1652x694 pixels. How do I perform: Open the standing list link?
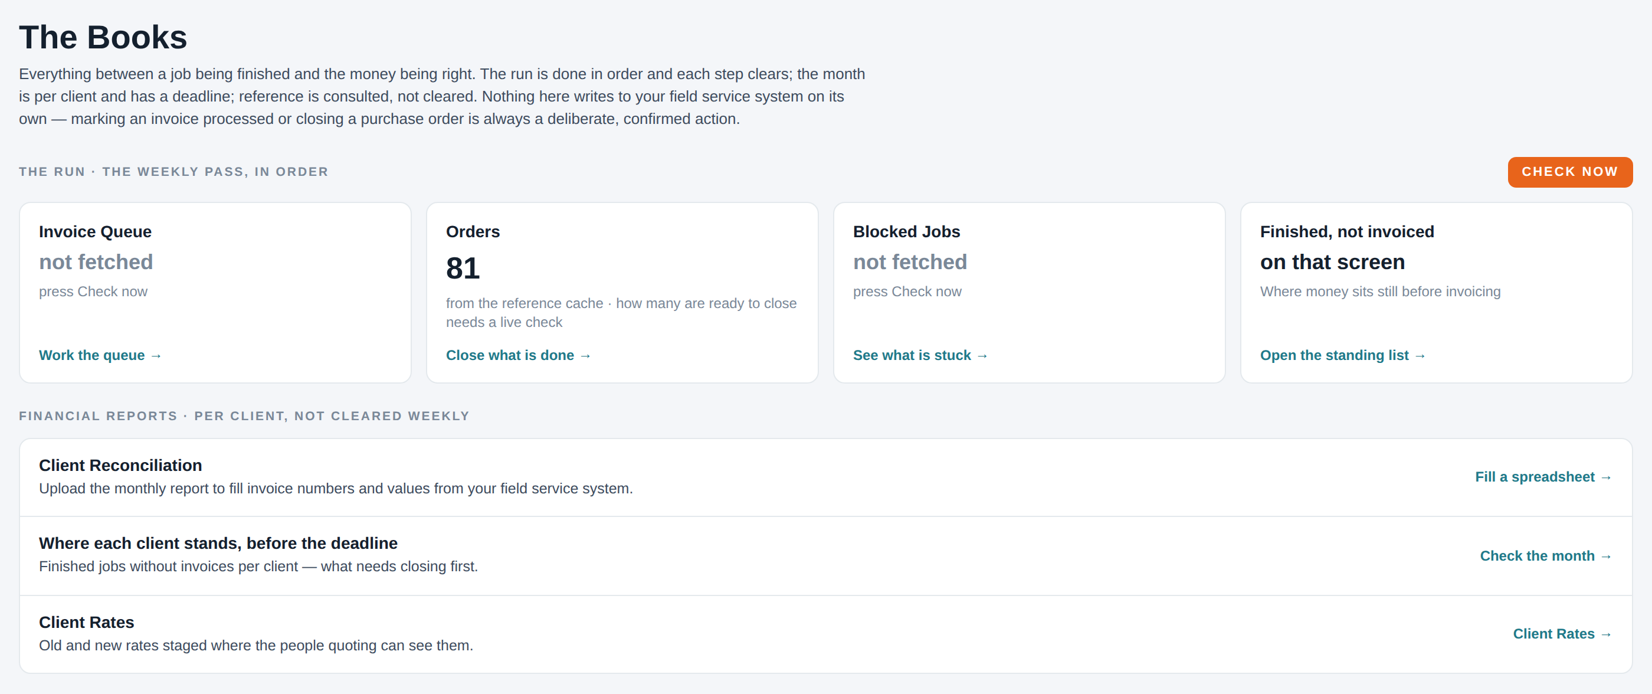[1342, 355]
